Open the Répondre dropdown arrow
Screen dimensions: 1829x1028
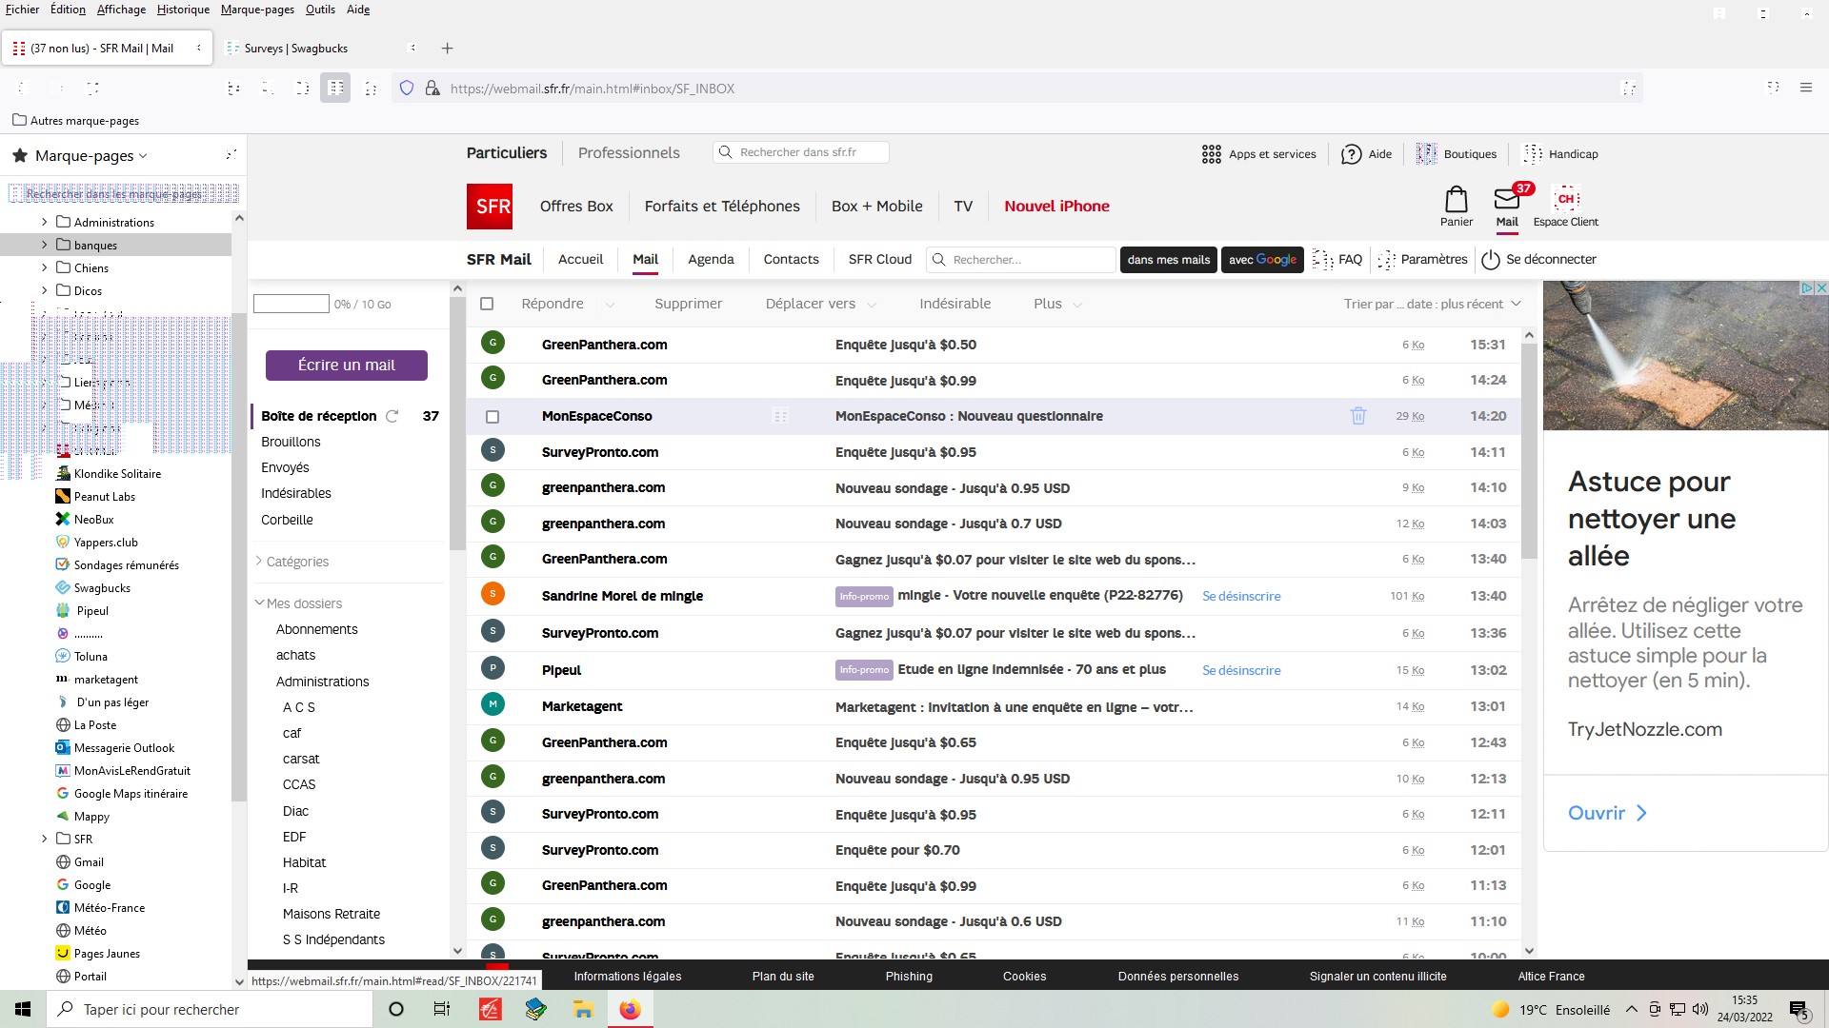(x=610, y=305)
